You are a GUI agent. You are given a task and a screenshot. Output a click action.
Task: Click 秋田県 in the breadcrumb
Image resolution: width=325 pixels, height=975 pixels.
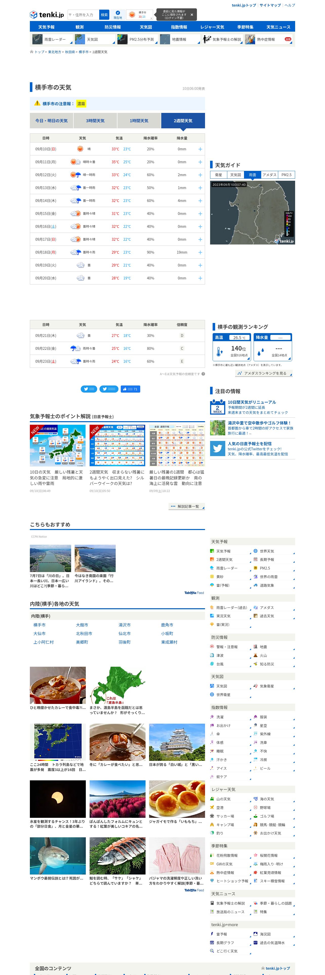tap(70, 52)
